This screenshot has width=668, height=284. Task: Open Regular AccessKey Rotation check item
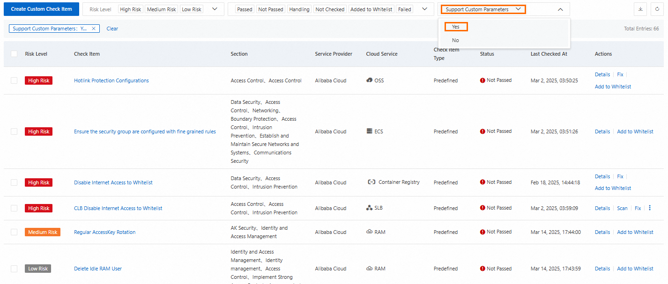pyautogui.click(x=105, y=232)
